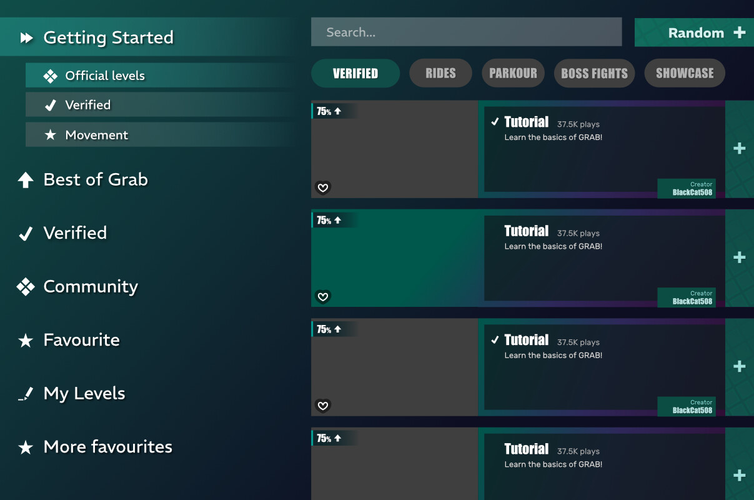Click the Verified checkmark icon under Getting Started
Screen dimensions: 754x500
pyautogui.click(x=51, y=104)
